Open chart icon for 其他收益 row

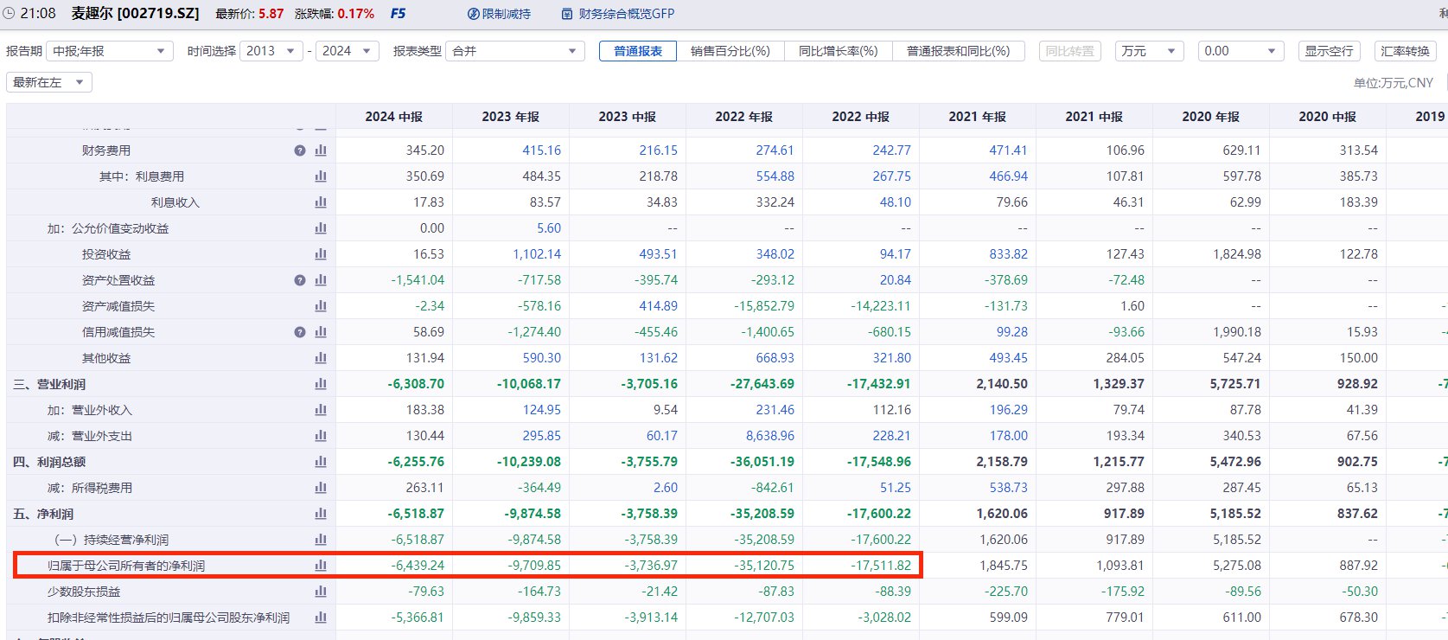tap(321, 358)
